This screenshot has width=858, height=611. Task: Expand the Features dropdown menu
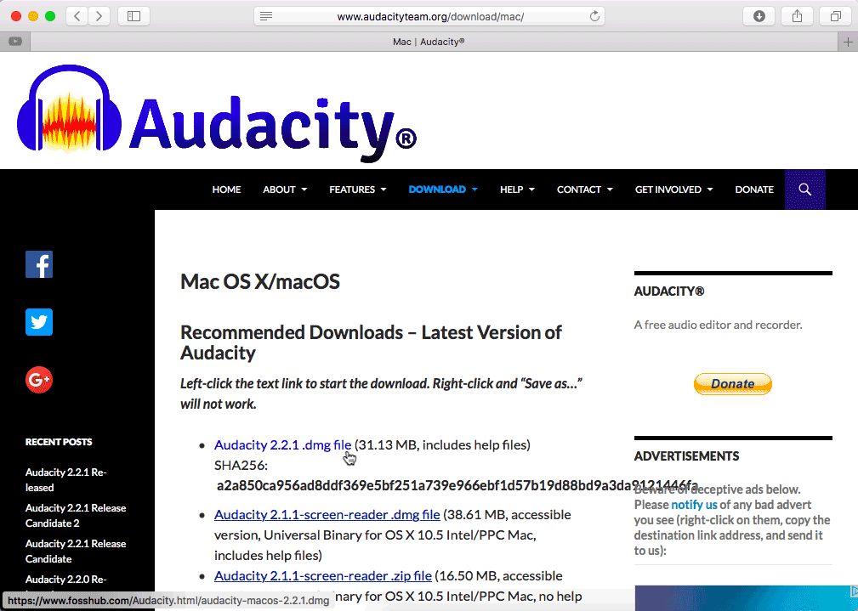click(357, 190)
